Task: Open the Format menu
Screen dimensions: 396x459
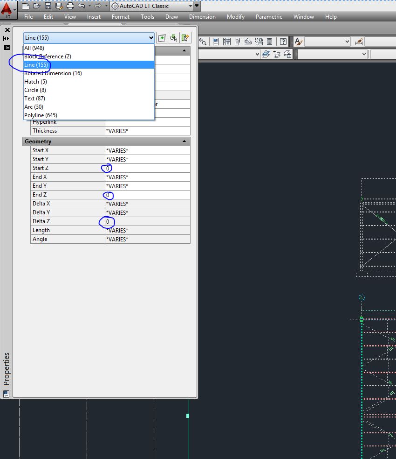Action: point(120,17)
